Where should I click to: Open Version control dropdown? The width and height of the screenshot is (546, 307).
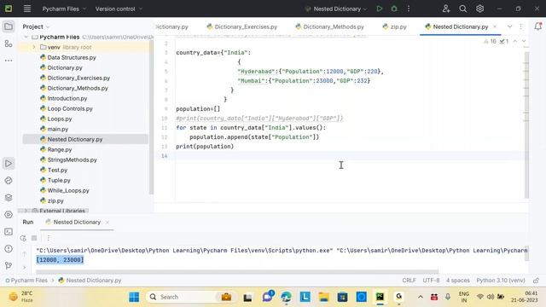119,9
